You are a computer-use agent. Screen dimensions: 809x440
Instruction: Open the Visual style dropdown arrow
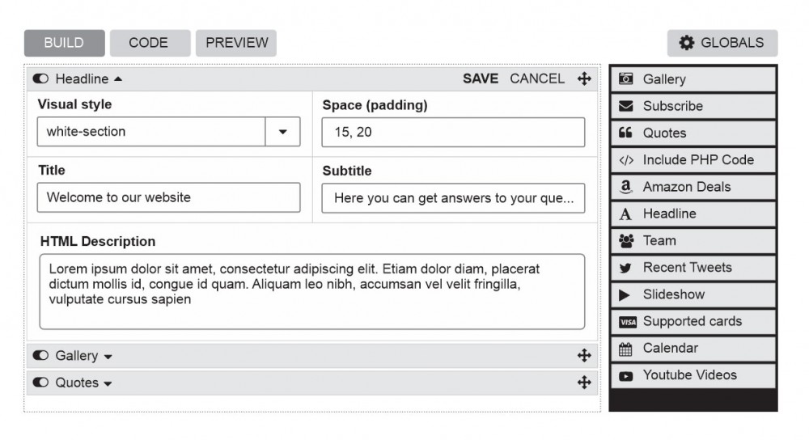pos(282,132)
